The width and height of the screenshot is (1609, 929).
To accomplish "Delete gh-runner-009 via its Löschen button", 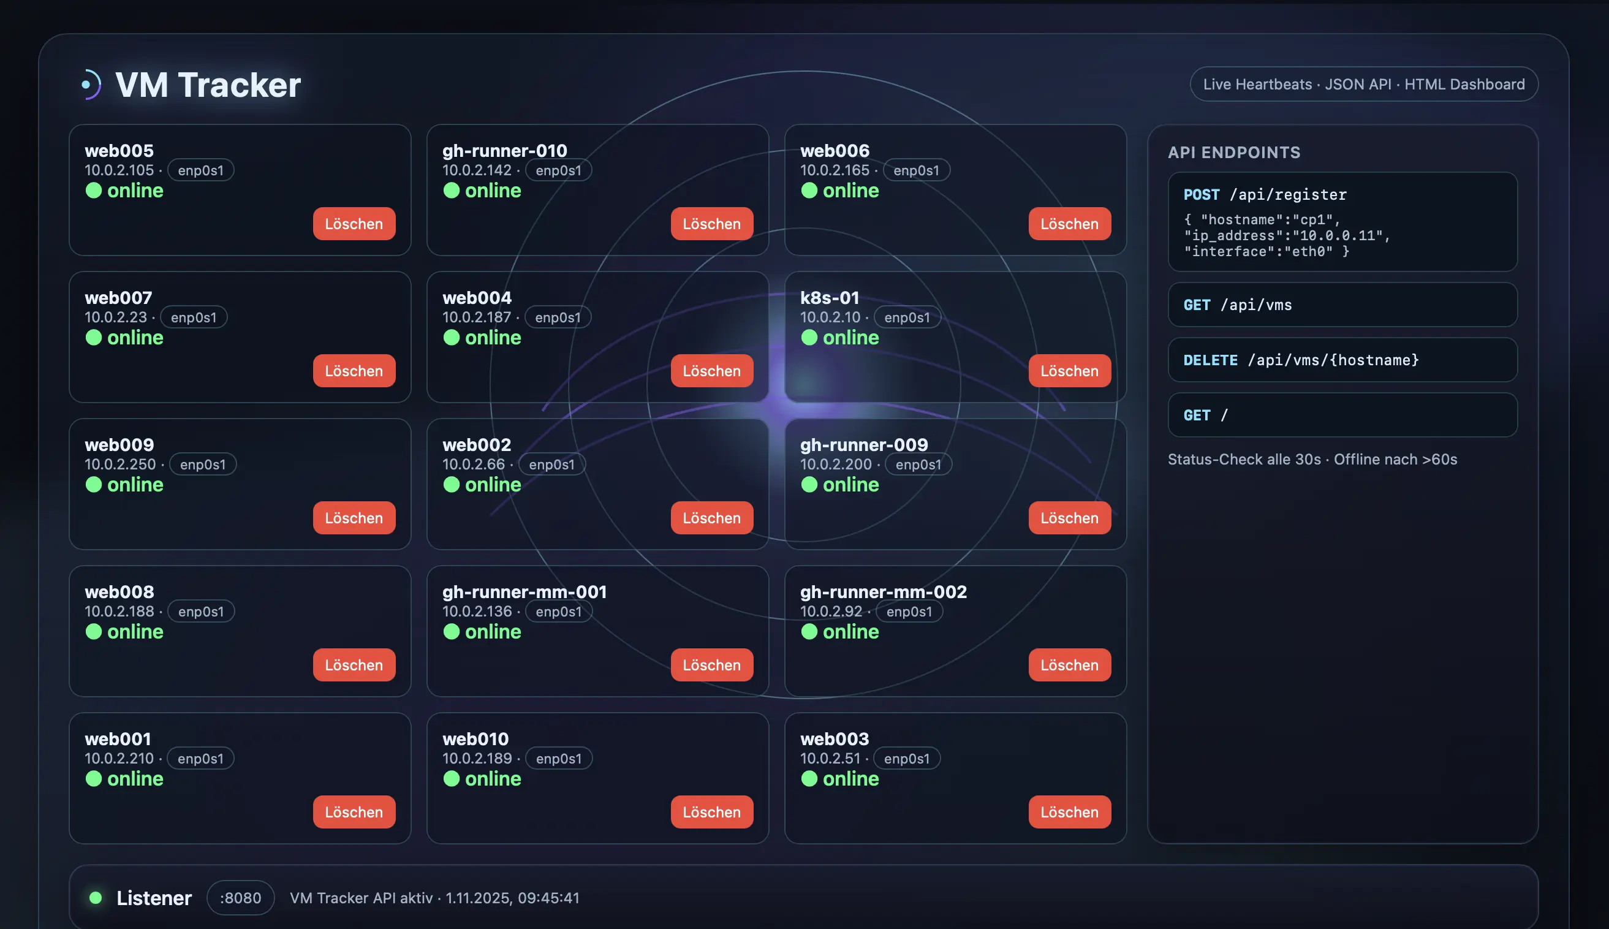I will pyautogui.click(x=1070, y=517).
